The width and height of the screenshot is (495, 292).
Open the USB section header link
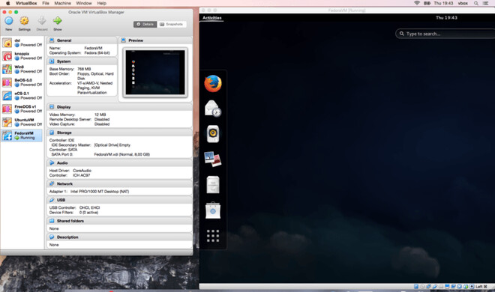pos(61,200)
